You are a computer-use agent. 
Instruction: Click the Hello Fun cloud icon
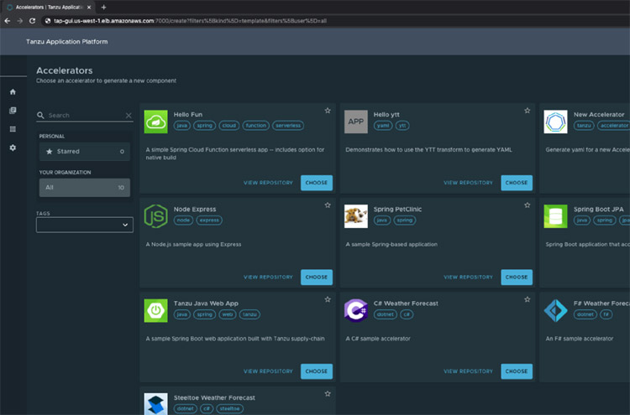pyautogui.click(x=156, y=122)
